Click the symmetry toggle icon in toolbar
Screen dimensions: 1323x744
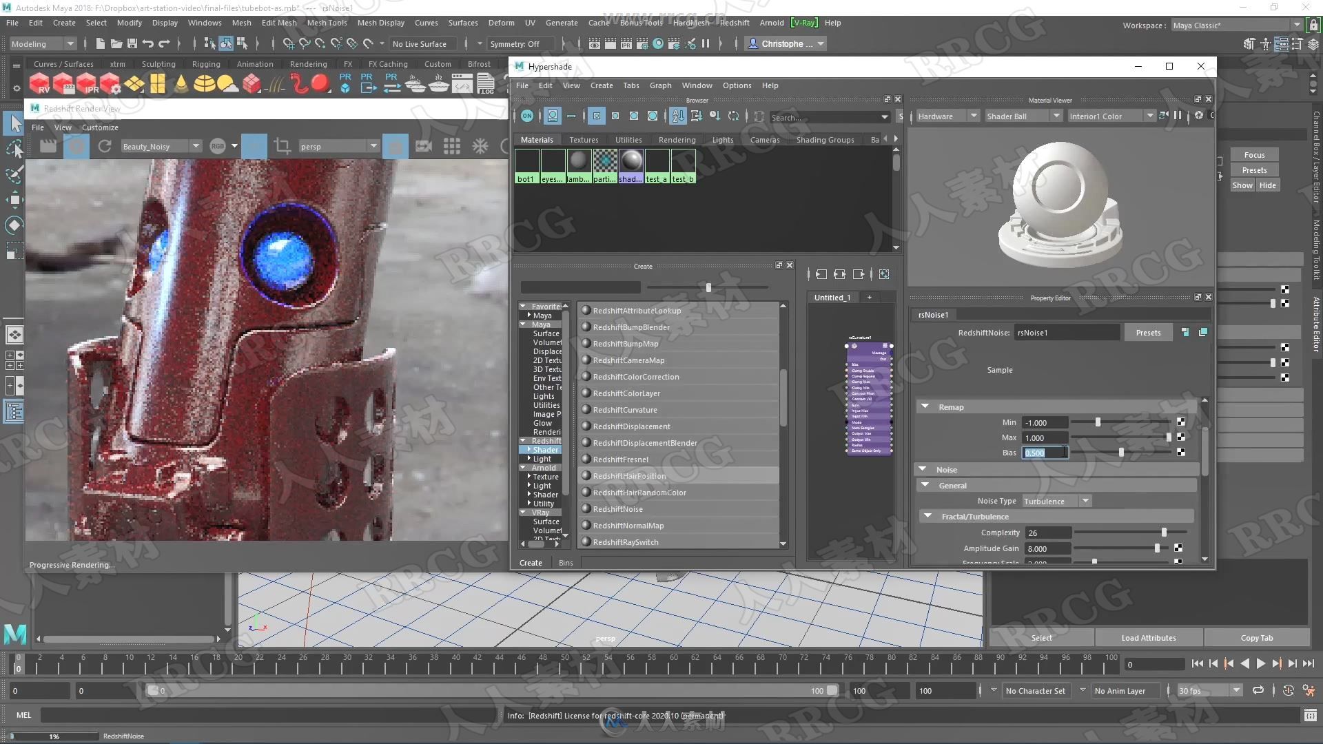point(515,43)
